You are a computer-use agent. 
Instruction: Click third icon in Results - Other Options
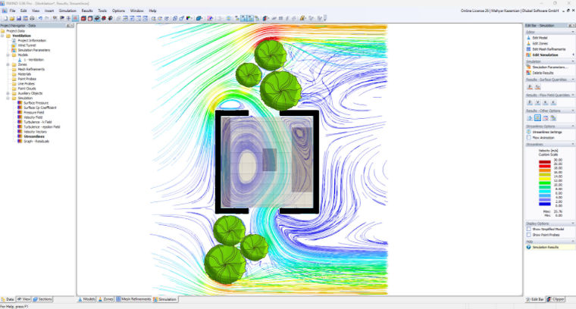(x=545, y=118)
